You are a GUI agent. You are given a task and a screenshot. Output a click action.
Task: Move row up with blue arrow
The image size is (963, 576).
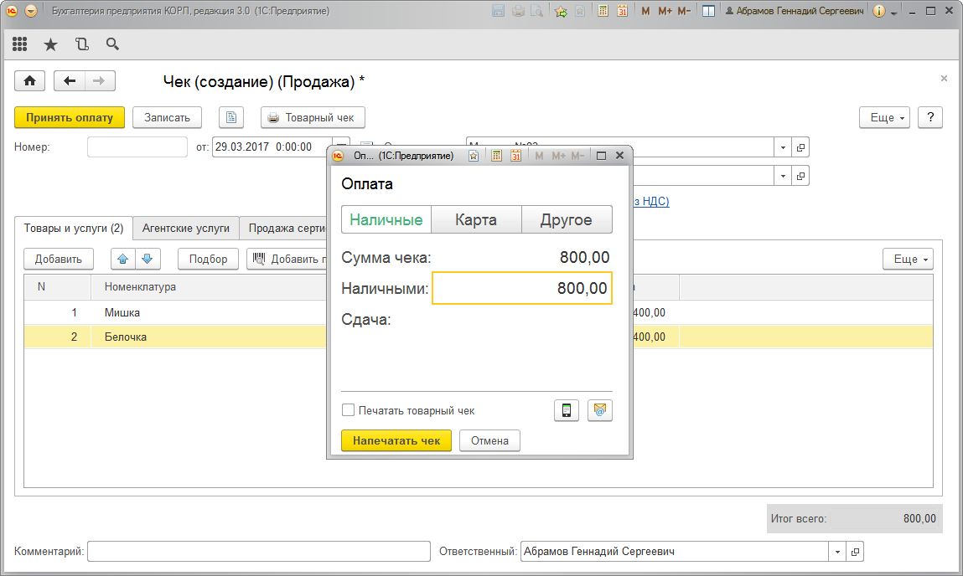[123, 259]
